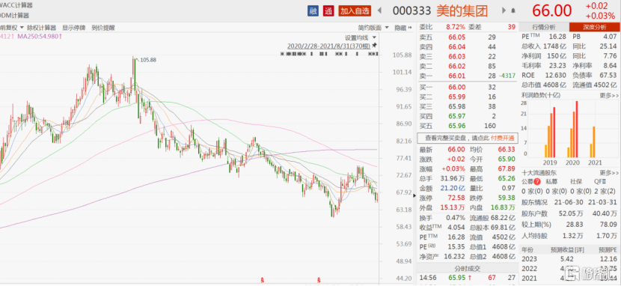
Task: Click the large 66.00 current price
Action: [x=551, y=10]
